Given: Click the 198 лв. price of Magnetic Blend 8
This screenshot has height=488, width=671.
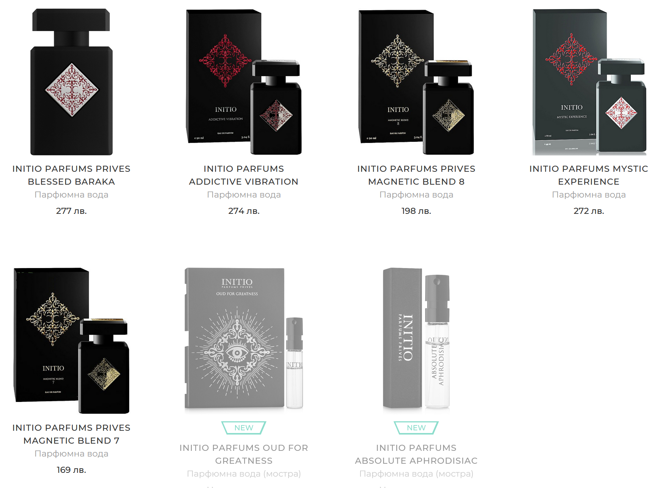Looking at the screenshot, I should [416, 211].
